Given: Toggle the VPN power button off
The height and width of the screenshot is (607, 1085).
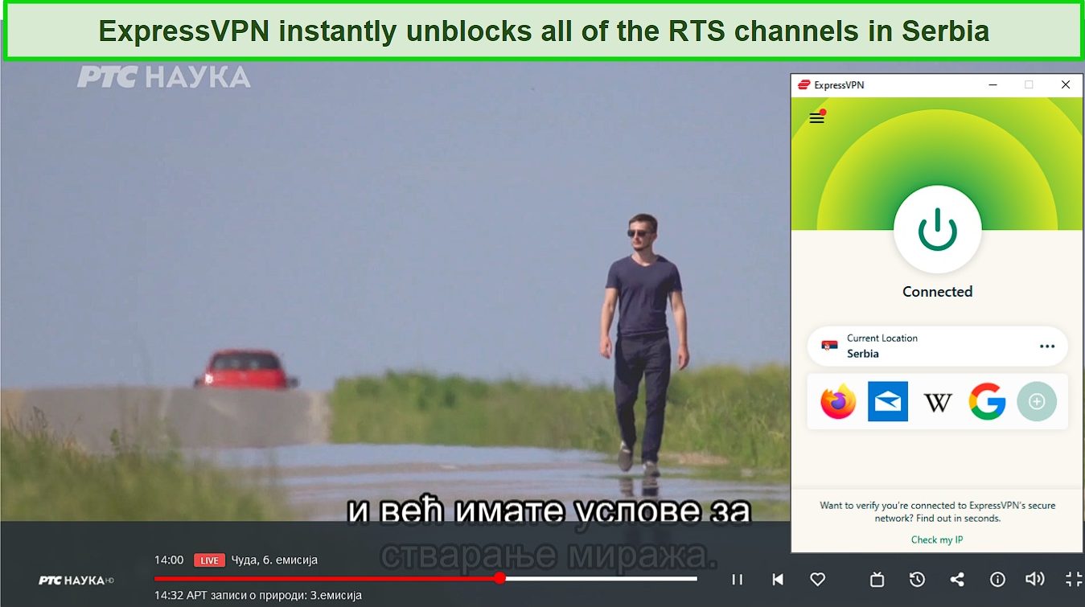Looking at the screenshot, I should (937, 231).
